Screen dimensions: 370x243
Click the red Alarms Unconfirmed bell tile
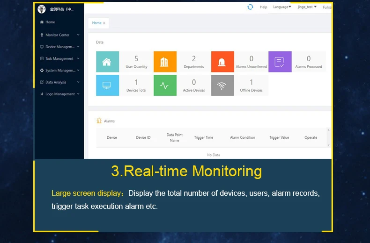[x=222, y=62]
